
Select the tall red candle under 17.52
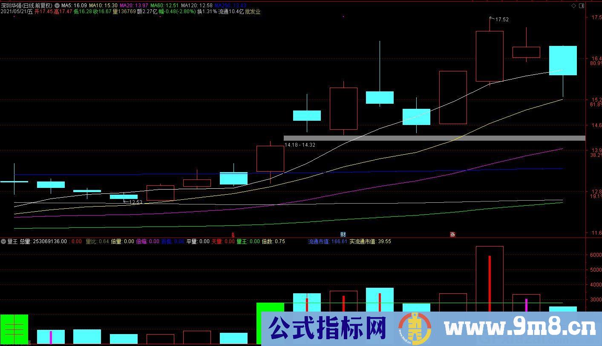(490, 56)
